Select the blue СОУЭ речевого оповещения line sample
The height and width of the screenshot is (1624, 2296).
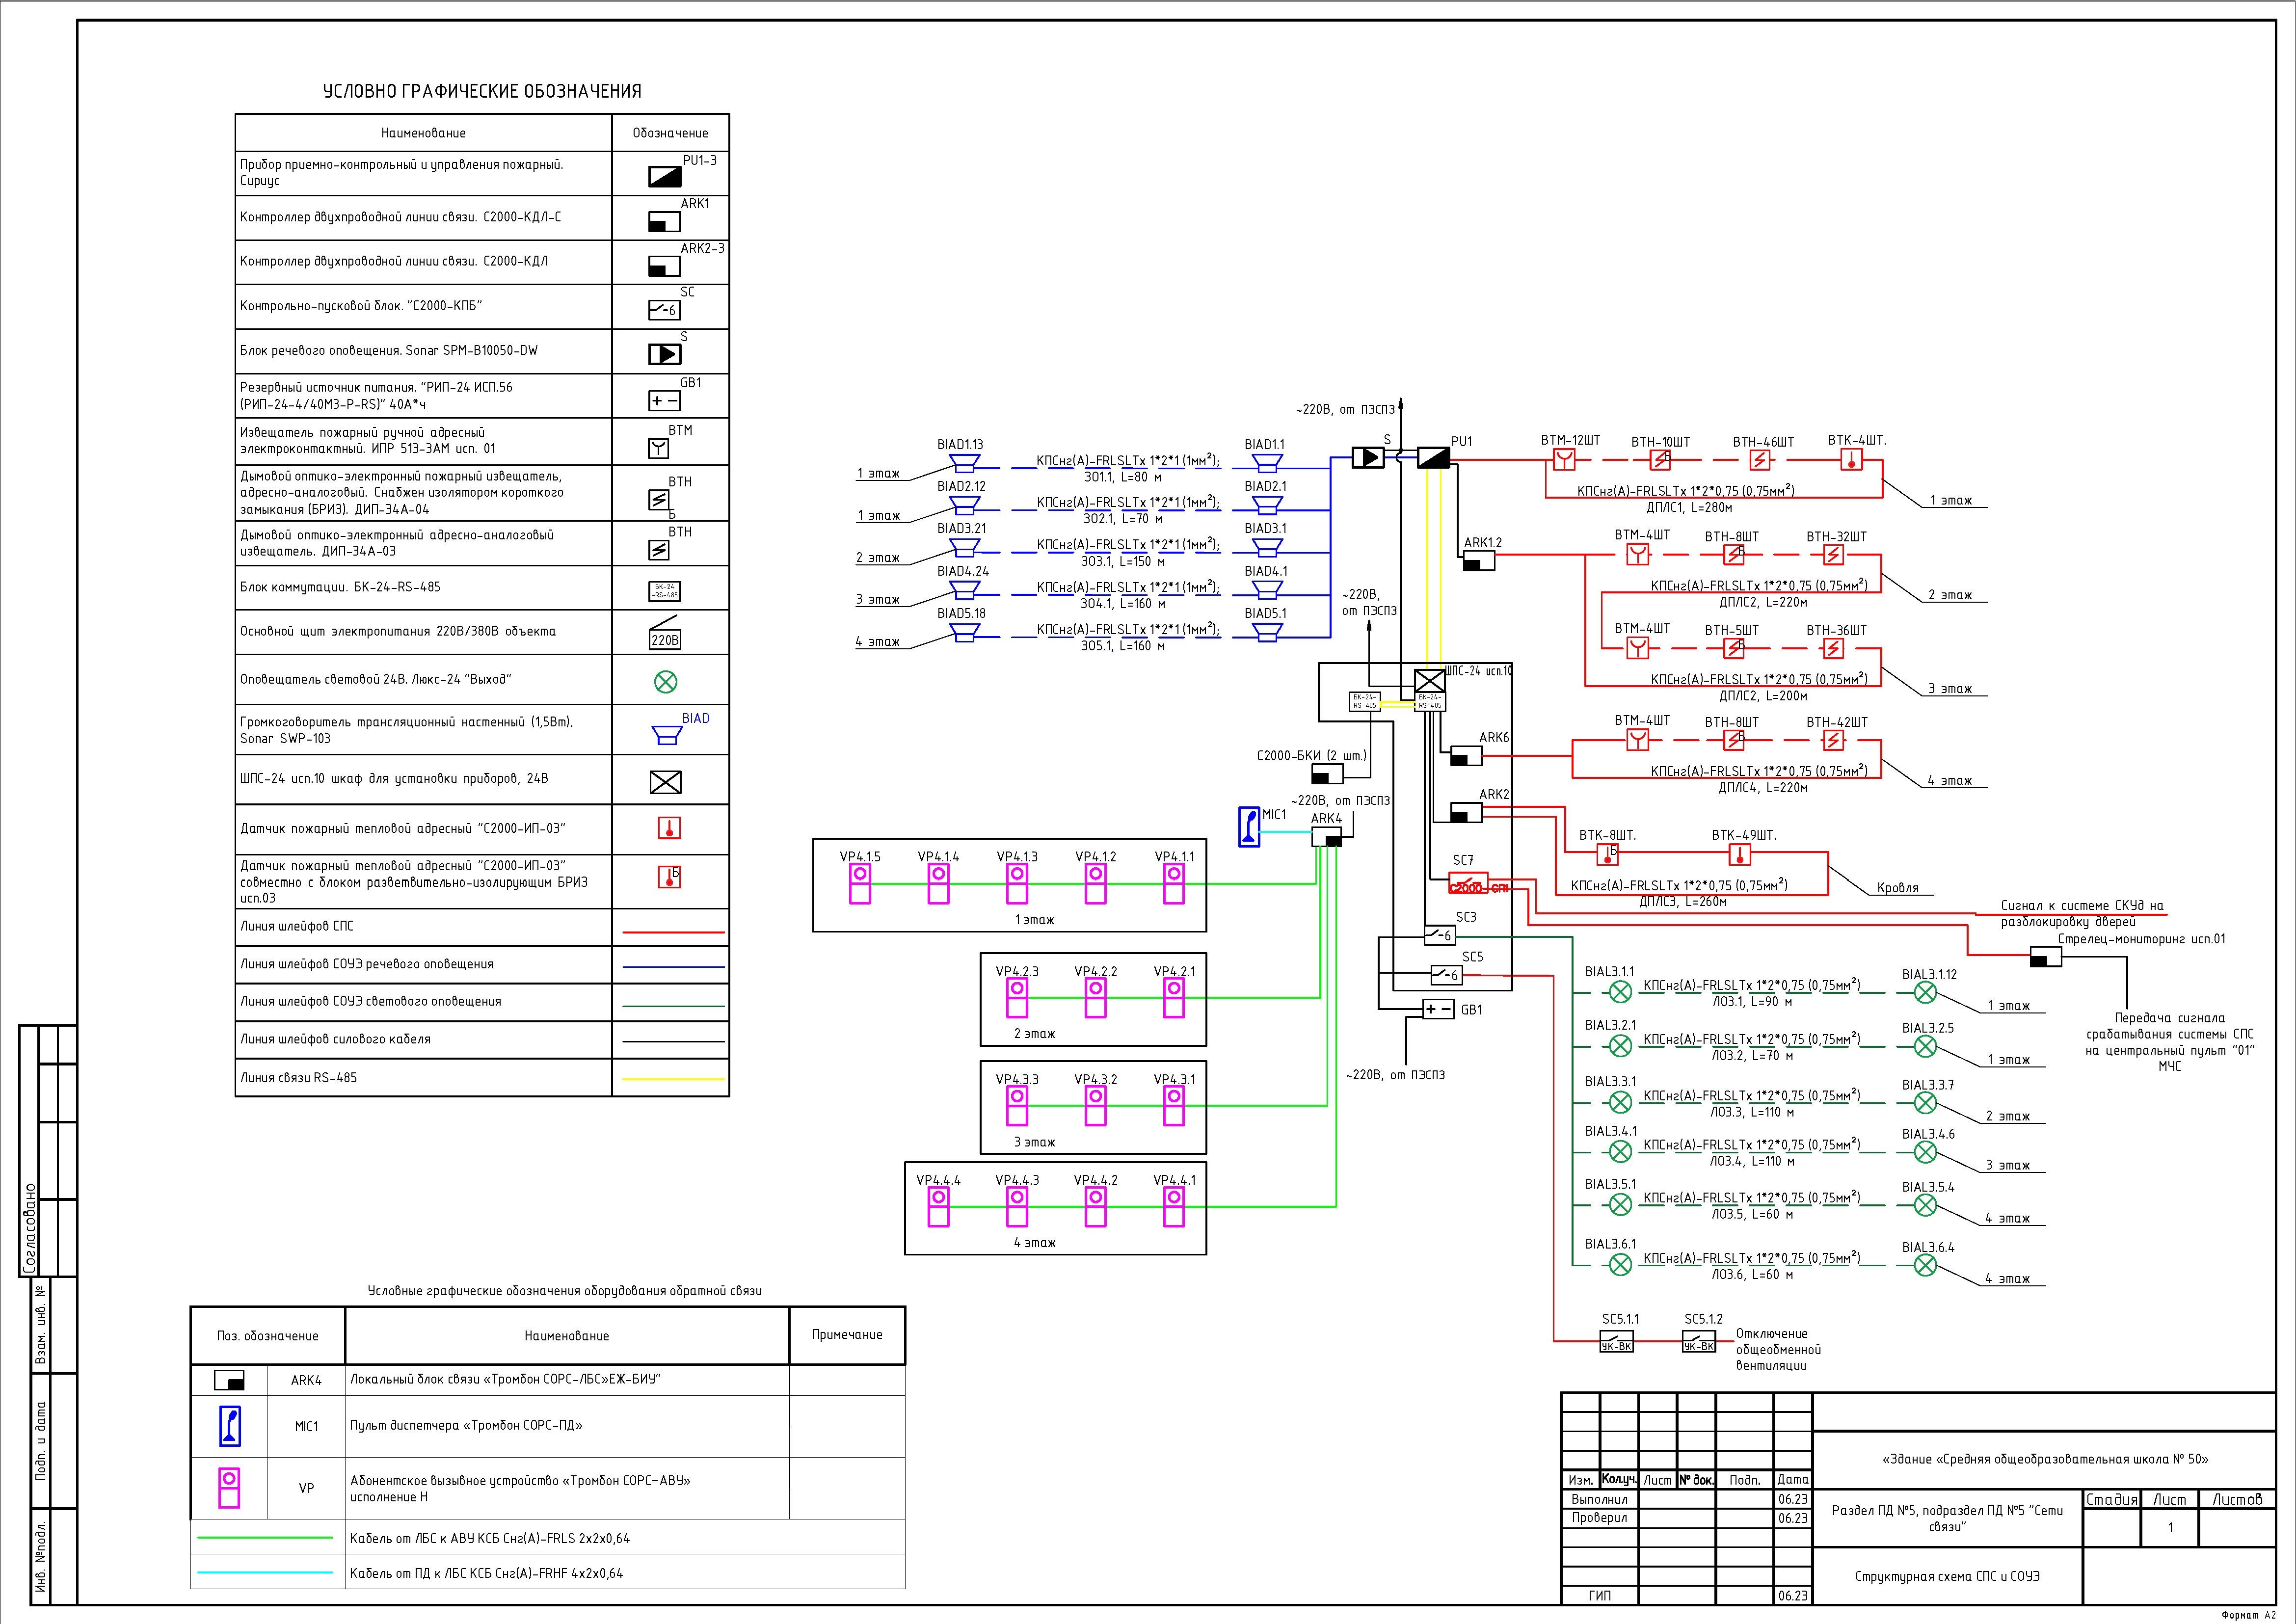(x=673, y=967)
